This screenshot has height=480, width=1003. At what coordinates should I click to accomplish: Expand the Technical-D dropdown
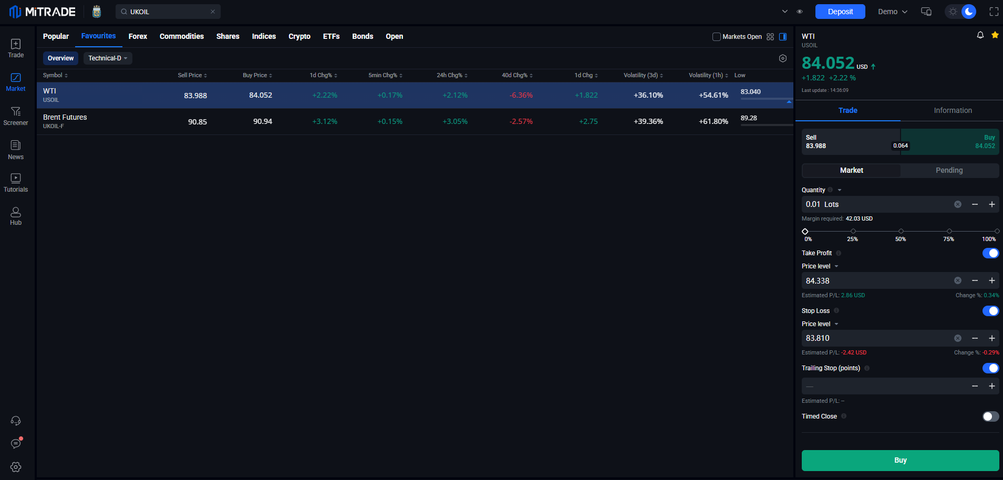tap(108, 58)
